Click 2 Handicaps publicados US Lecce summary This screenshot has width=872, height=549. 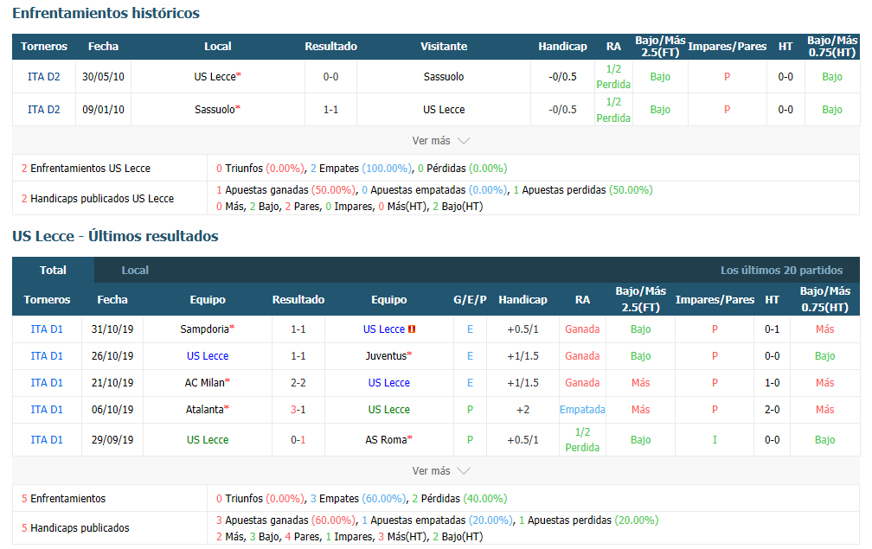[x=97, y=198]
